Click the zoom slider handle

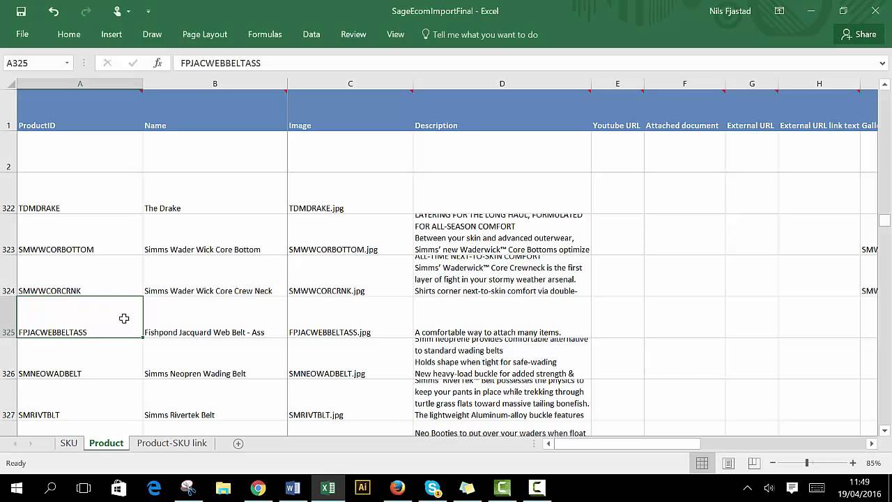click(x=807, y=463)
